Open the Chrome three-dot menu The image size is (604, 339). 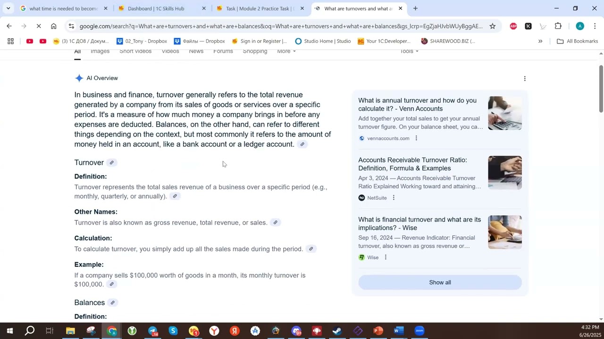click(x=595, y=26)
